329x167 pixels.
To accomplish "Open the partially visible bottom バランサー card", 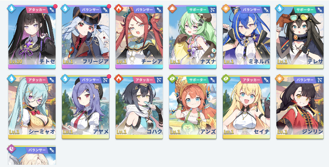I will coord(32,155).
